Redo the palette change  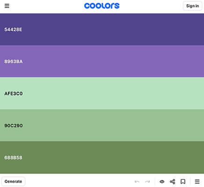click(147, 181)
